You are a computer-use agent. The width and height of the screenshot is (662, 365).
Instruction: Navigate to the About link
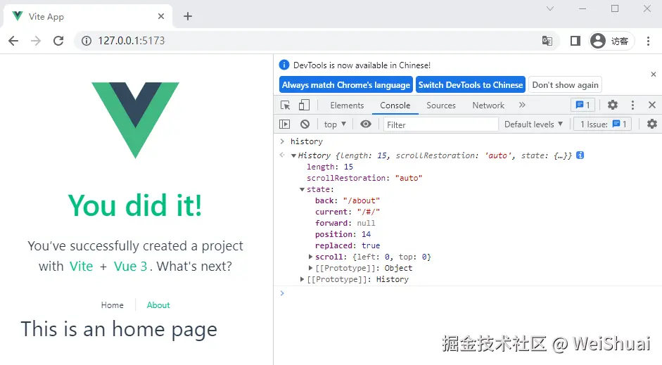coord(158,305)
